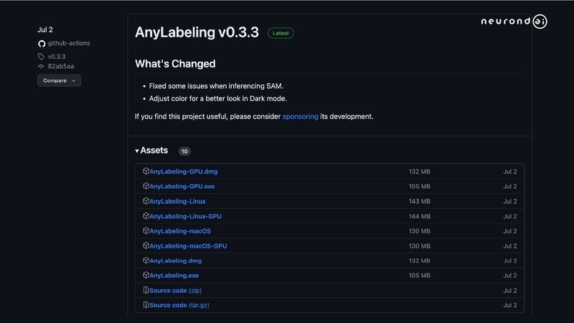The height and width of the screenshot is (323, 574).
Task: Click the AnyLabeling v0.3.3 release title
Action: [197, 32]
